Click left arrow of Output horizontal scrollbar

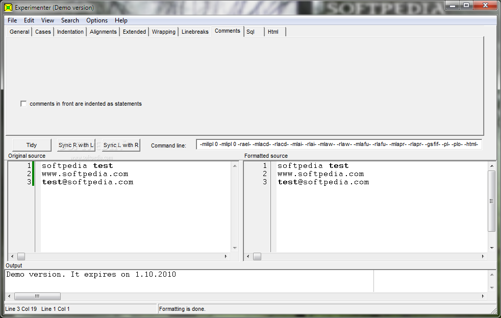point(9,296)
